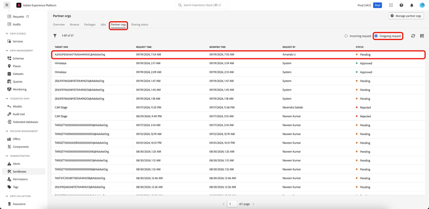This screenshot has height=209, width=429.
Task: Switch to the Sharing status tab
Action: click(x=140, y=25)
